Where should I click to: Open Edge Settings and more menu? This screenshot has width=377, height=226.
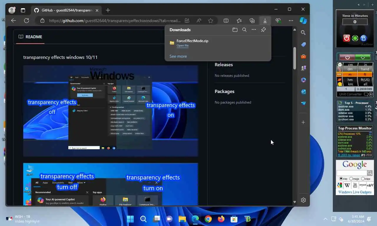291,21
